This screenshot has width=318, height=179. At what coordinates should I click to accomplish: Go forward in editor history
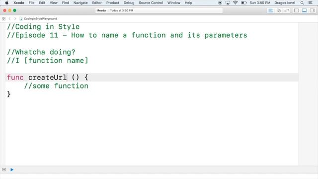click(x=15, y=19)
